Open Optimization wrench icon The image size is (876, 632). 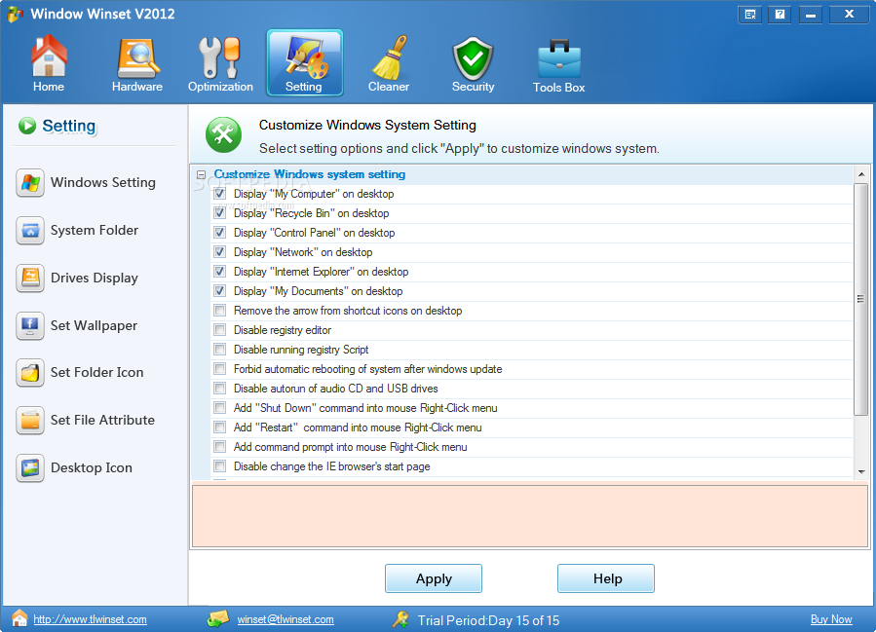click(220, 57)
